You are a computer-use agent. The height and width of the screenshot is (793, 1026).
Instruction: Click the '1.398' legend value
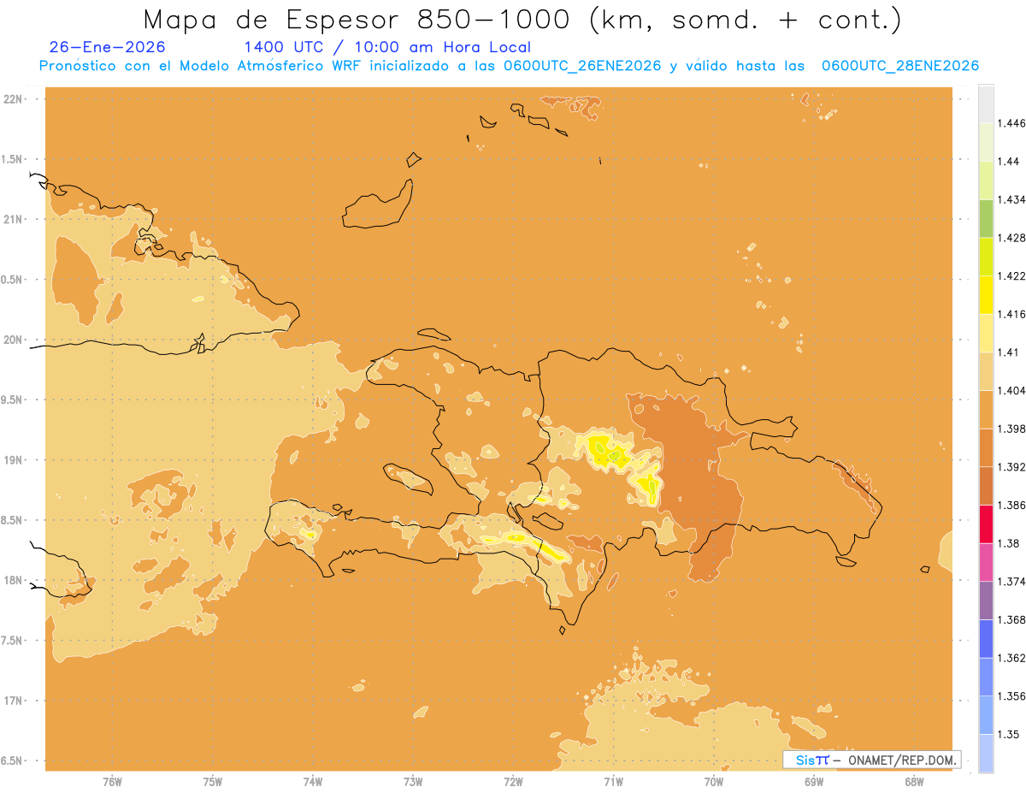(x=1011, y=429)
